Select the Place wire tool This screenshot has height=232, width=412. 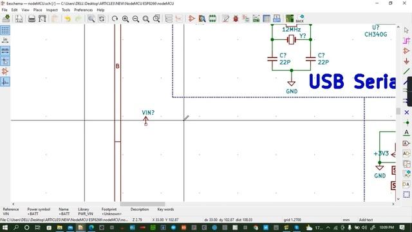pyautogui.click(x=406, y=72)
